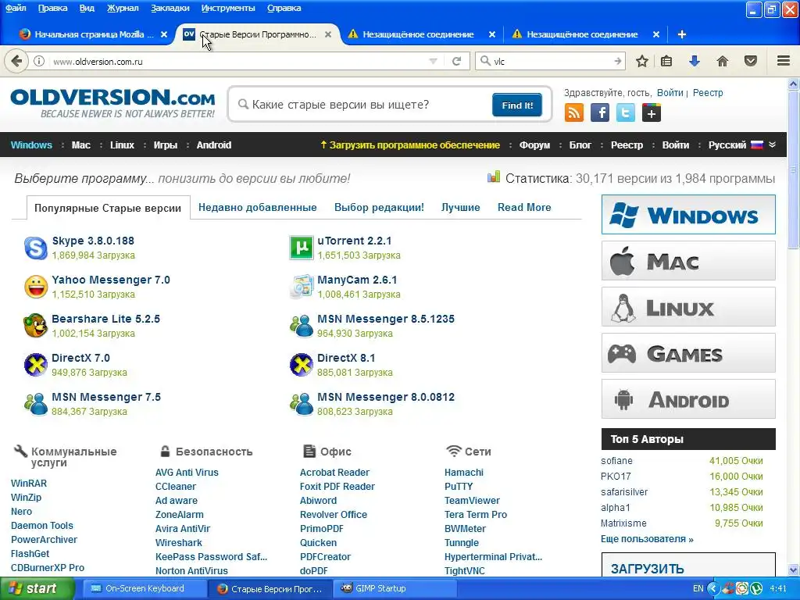Open the Pocket icon in toolbar

tap(751, 61)
